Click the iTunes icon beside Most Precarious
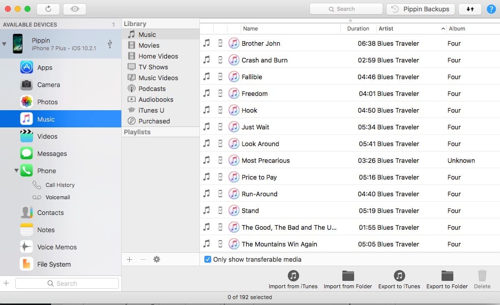500x305 pixels. pos(234,160)
